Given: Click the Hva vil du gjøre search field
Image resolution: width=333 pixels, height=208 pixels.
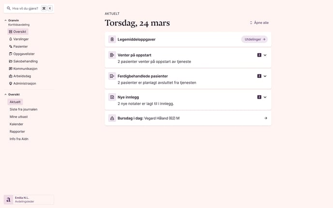Looking at the screenshot, I should click(29, 9).
